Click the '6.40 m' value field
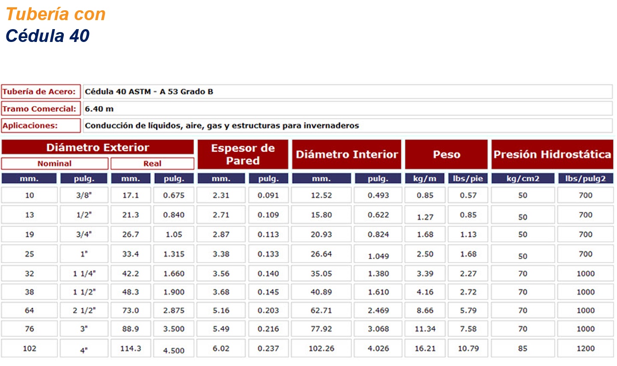Image resolution: width=617 pixels, height=366 pixels. 347,109
